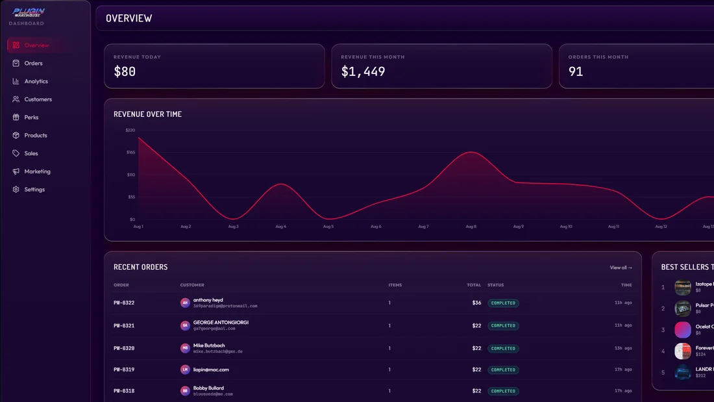Click the Completed badge on PW-8318
The height and width of the screenshot is (402, 714).
point(503,391)
